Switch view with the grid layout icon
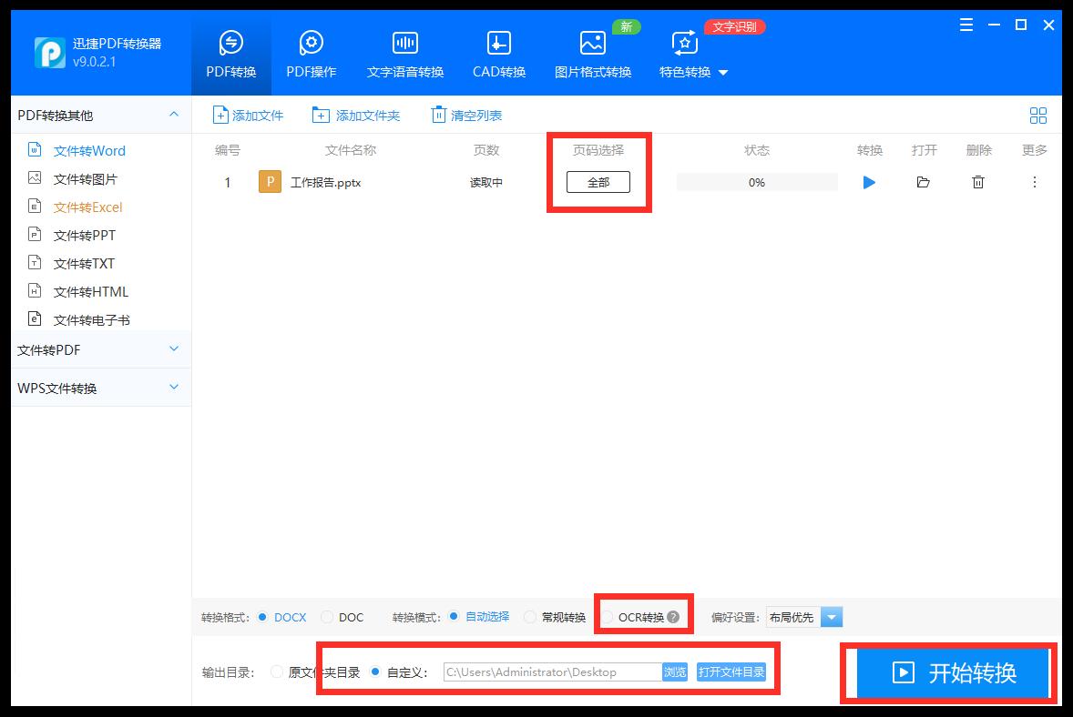The width and height of the screenshot is (1073, 717). point(1037,115)
